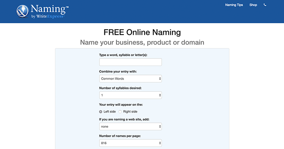Open the Number of syllables dropdown
The image size is (284, 149).
(130, 95)
